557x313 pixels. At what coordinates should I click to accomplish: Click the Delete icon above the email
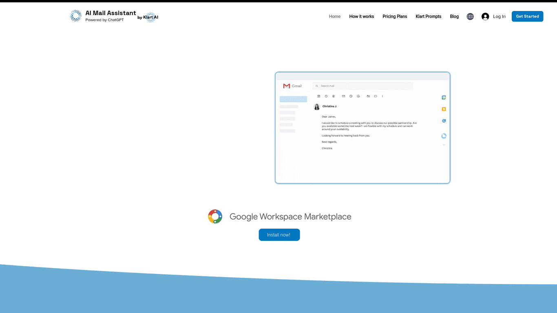[x=333, y=96]
